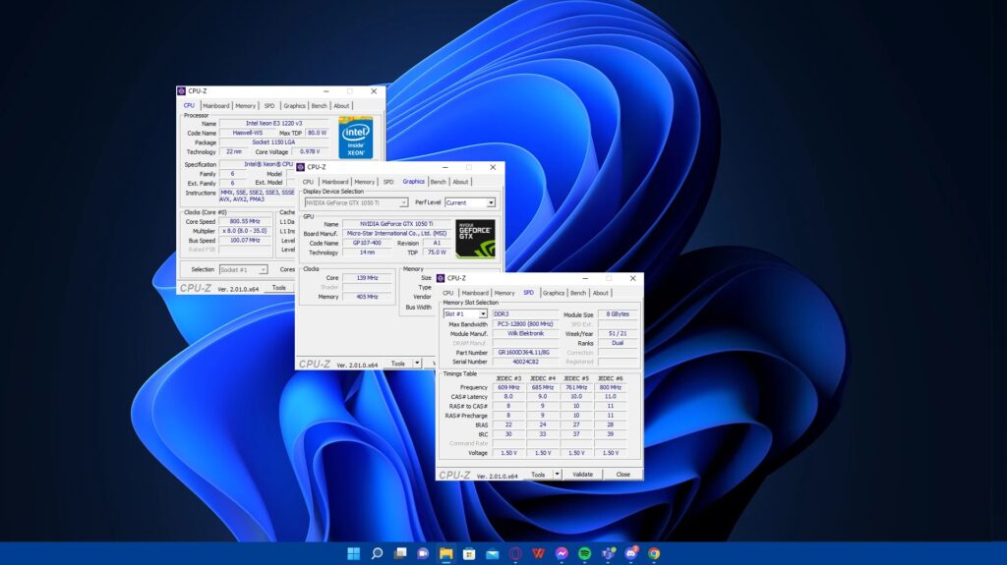Open taskbar Search magnifier
This screenshot has height=565, width=1007.
pos(377,553)
